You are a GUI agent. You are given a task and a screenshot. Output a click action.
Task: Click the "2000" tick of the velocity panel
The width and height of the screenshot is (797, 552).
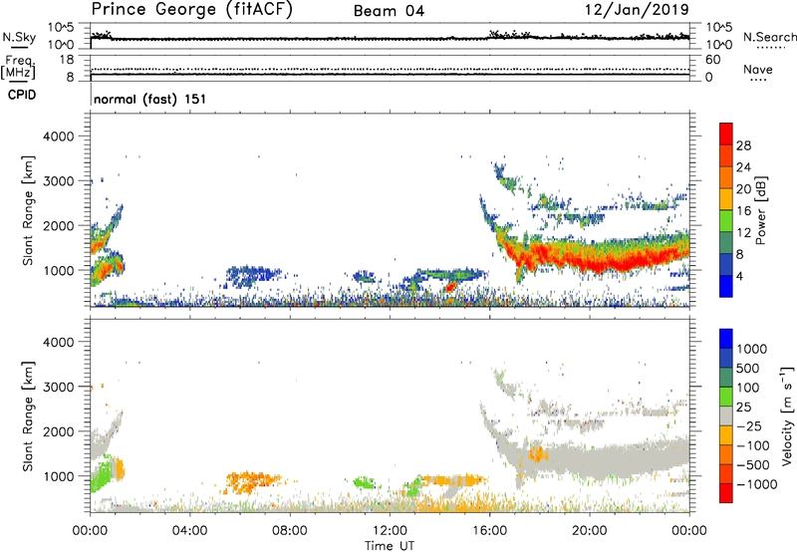(58, 431)
